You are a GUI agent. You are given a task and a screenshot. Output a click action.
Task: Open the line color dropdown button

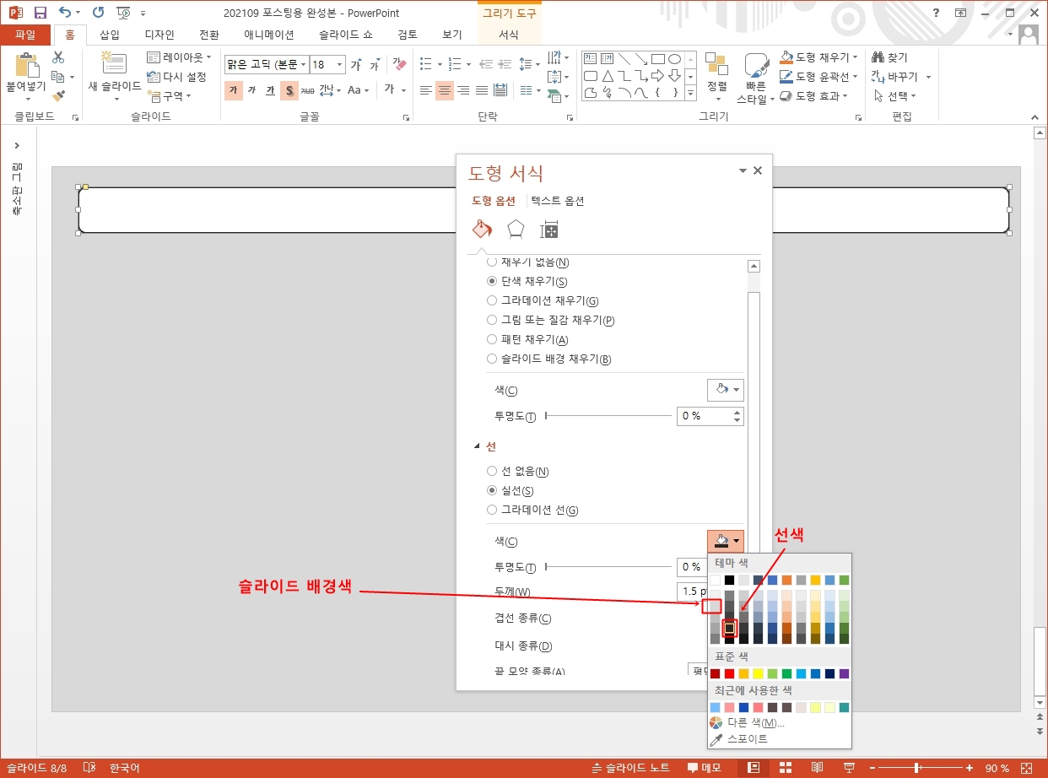click(726, 541)
